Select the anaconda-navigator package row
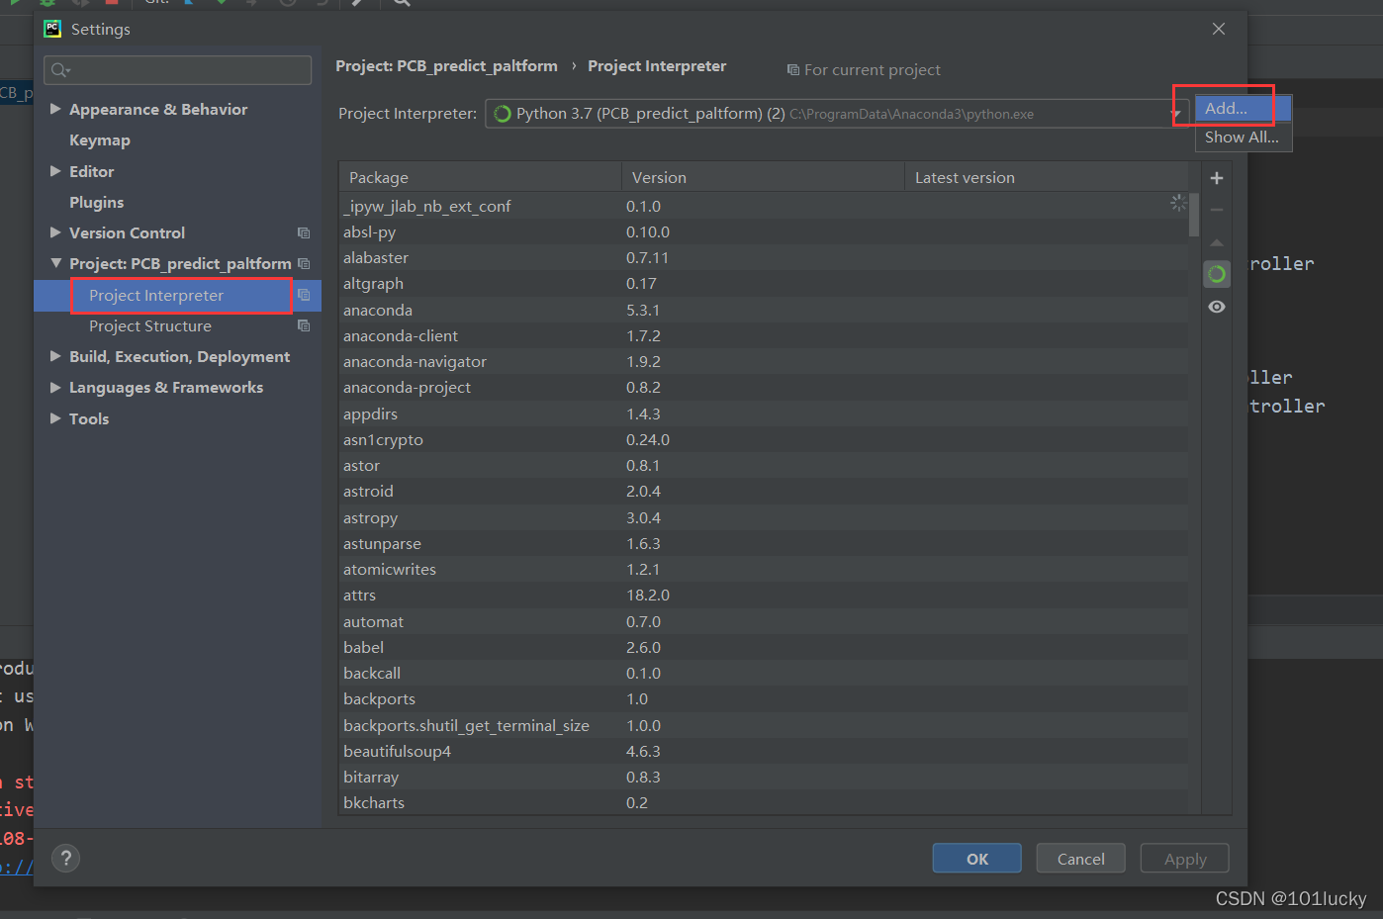1383x919 pixels. (x=763, y=361)
